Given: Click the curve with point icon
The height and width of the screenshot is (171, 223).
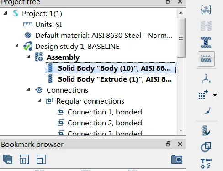Looking at the screenshot, I should point(206,111).
